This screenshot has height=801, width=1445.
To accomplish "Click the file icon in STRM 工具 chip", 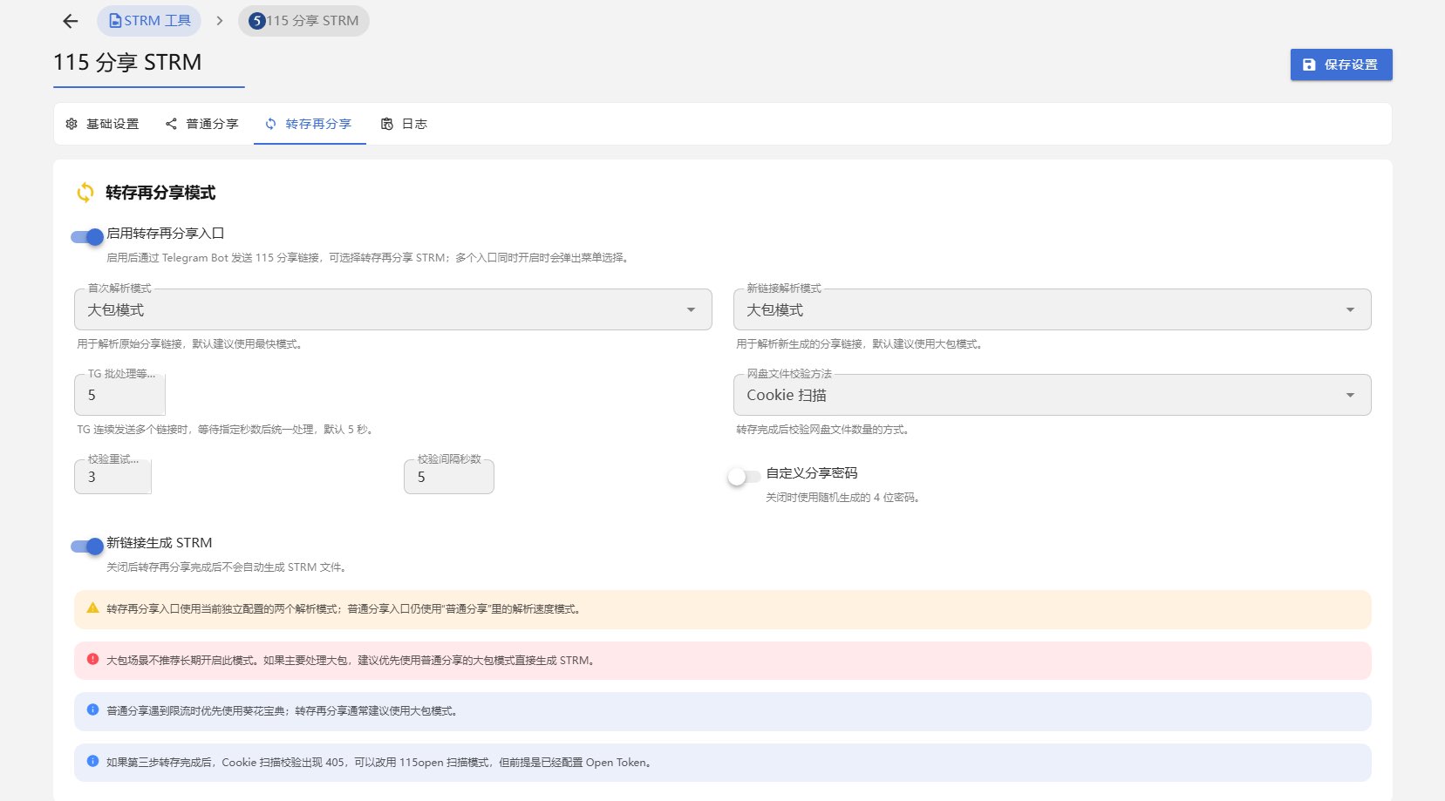I will pos(114,21).
